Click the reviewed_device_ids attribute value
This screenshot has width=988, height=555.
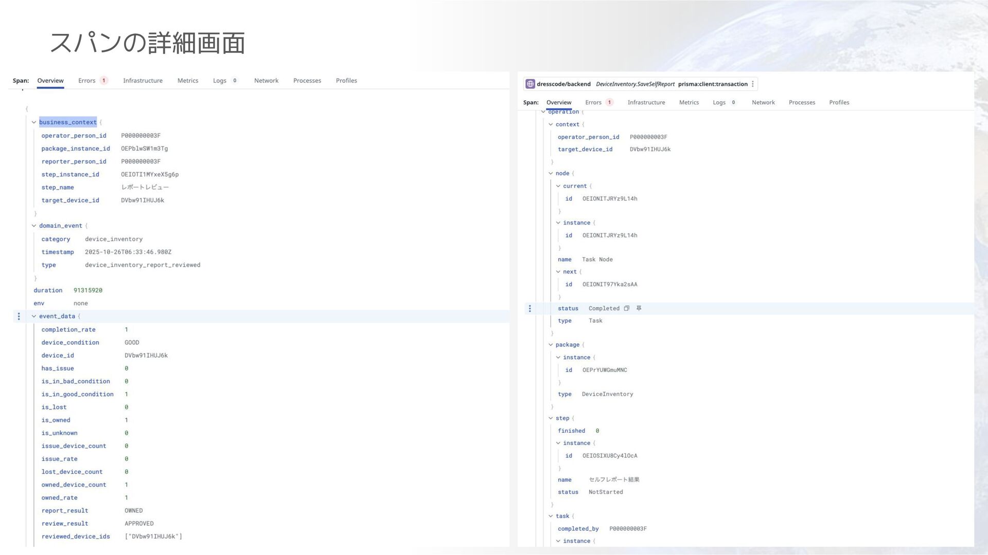(153, 536)
